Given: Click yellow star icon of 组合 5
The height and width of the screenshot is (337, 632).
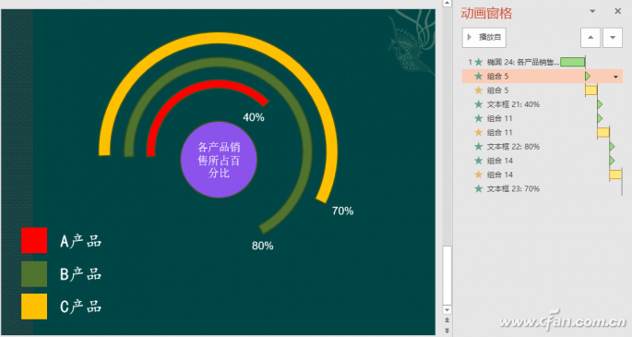Looking at the screenshot, I should click(x=479, y=90).
